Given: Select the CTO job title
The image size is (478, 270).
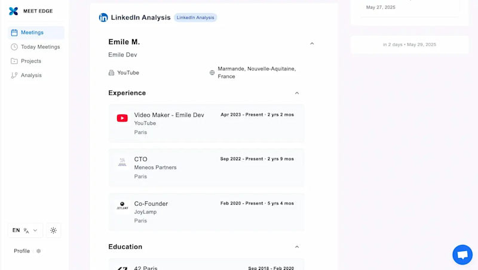Looking at the screenshot, I should click(141, 159).
